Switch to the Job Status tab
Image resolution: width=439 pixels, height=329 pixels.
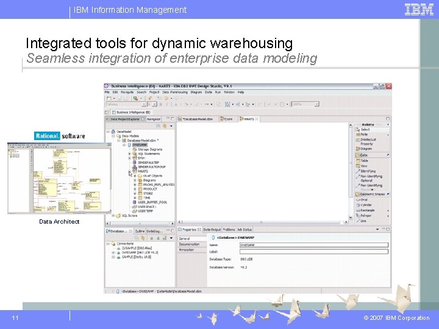click(x=244, y=230)
